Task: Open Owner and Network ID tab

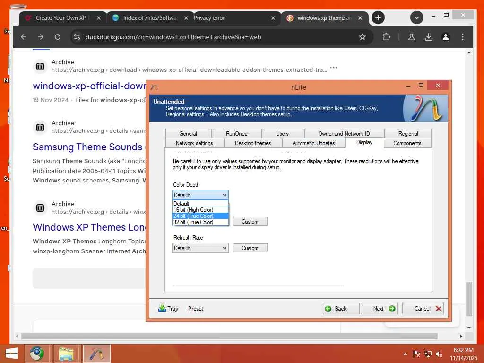Action: click(344, 134)
